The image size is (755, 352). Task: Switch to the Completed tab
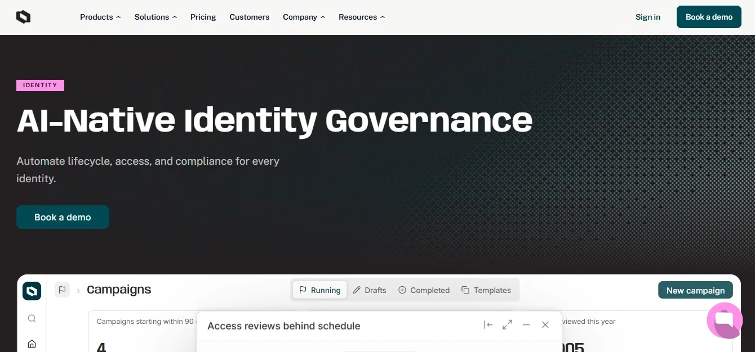[424, 290]
